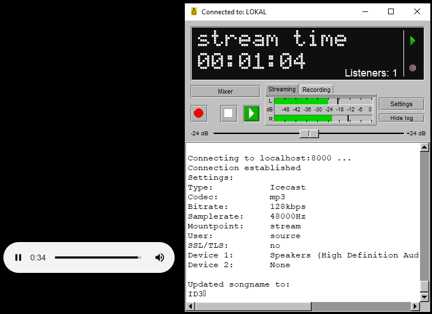Viewport: 432px width, 314px height.
Task: Click the 'Connected to: LOKAL' window title
Action: click(x=234, y=12)
